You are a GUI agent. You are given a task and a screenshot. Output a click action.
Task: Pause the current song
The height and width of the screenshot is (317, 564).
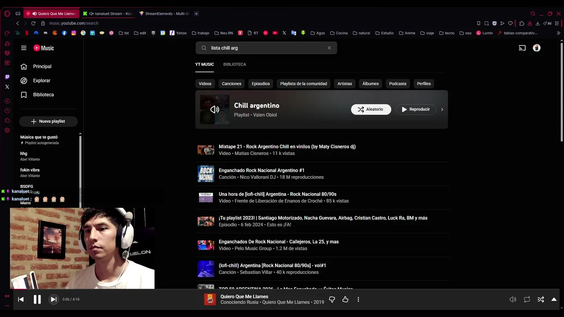(x=37, y=299)
